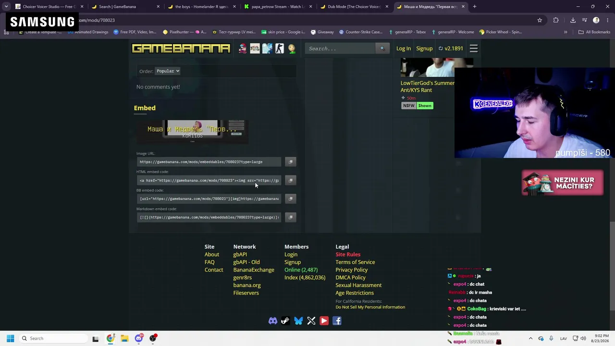Open LowTierGod's Summer Ant/KYS Rant link
The image size is (615, 346).
point(428,86)
